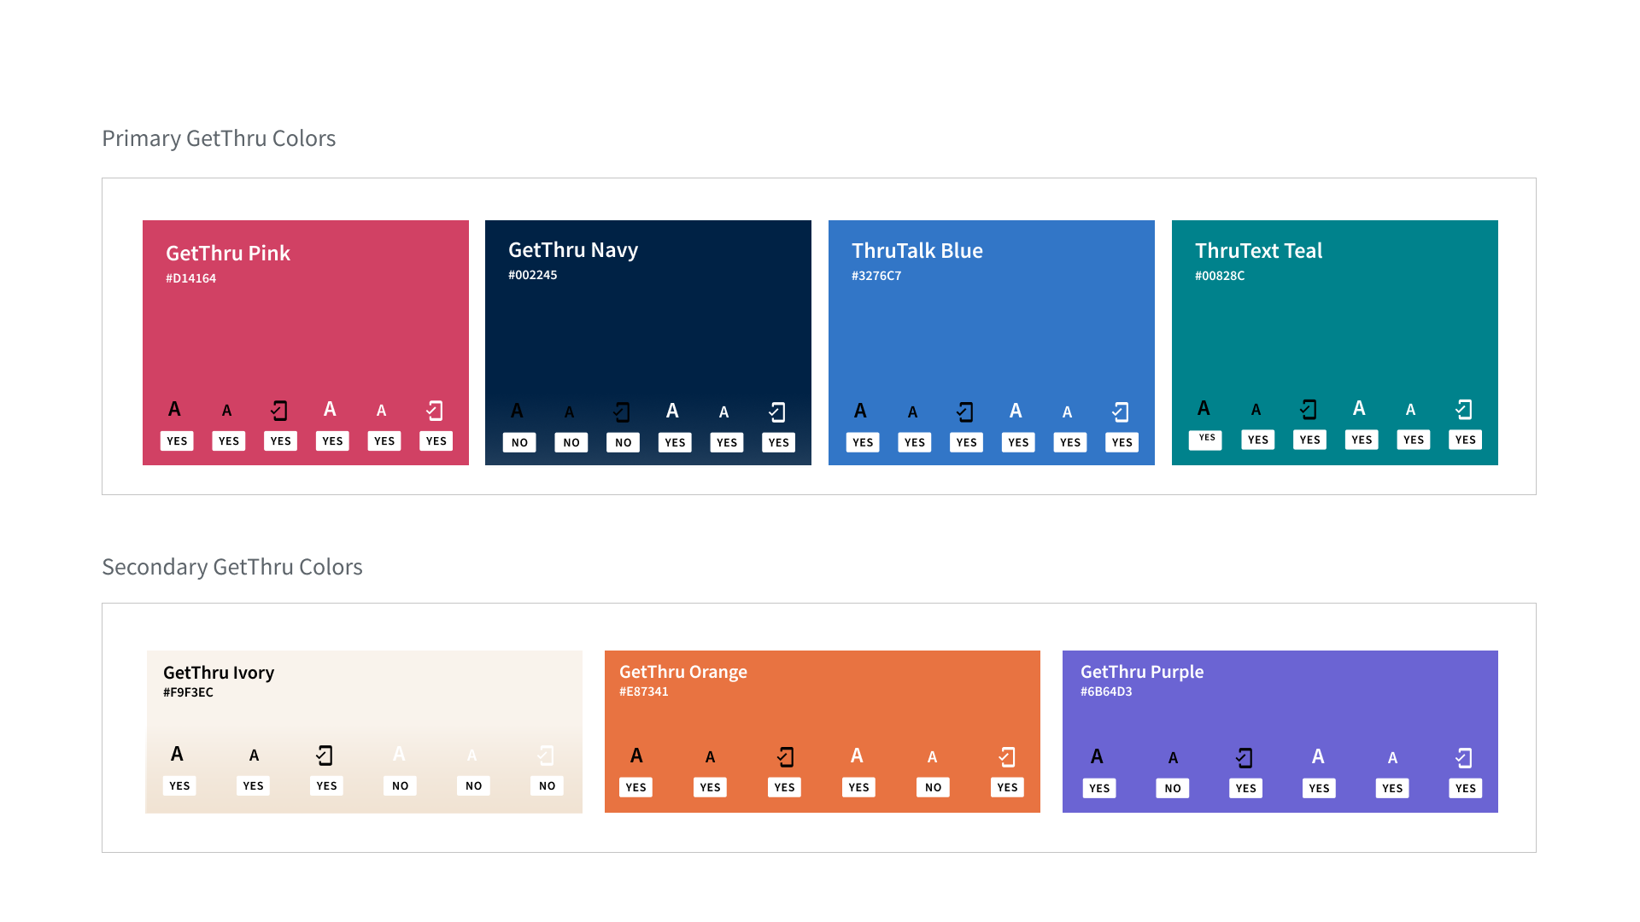The height and width of the screenshot is (922, 1640).
Task: Click the #002245 hex code on Navy
Action: tap(532, 275)
